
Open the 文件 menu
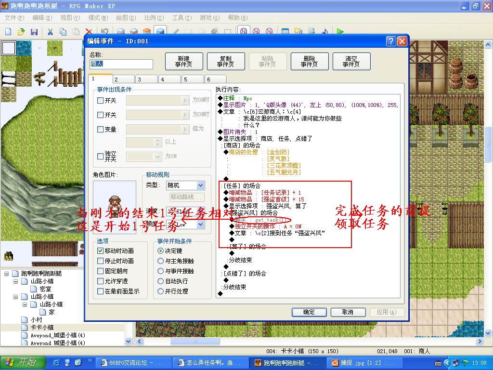tap(14, 18)
